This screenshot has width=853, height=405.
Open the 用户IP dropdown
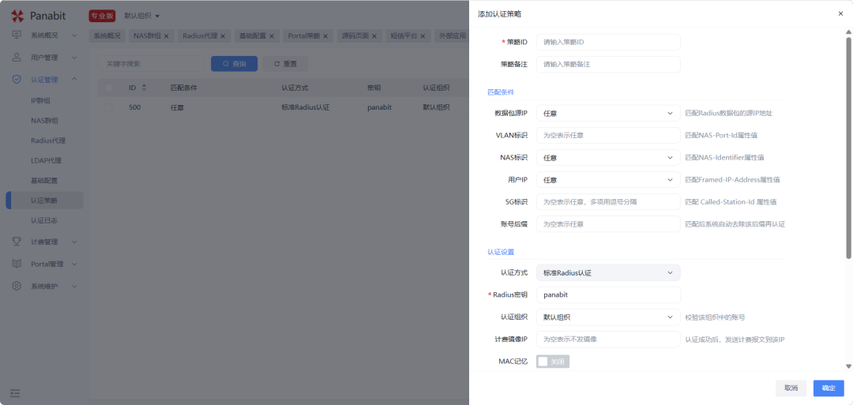coord(608,180)
